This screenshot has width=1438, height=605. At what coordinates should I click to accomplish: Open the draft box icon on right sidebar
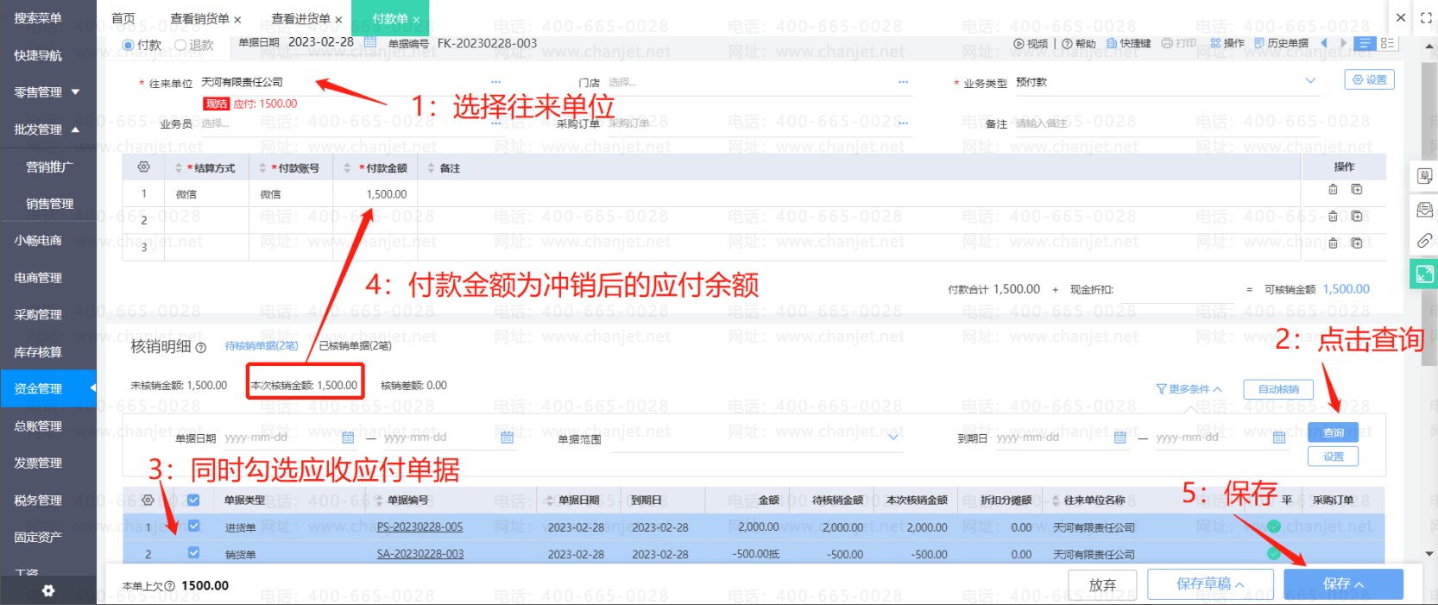pos(1425,176)
